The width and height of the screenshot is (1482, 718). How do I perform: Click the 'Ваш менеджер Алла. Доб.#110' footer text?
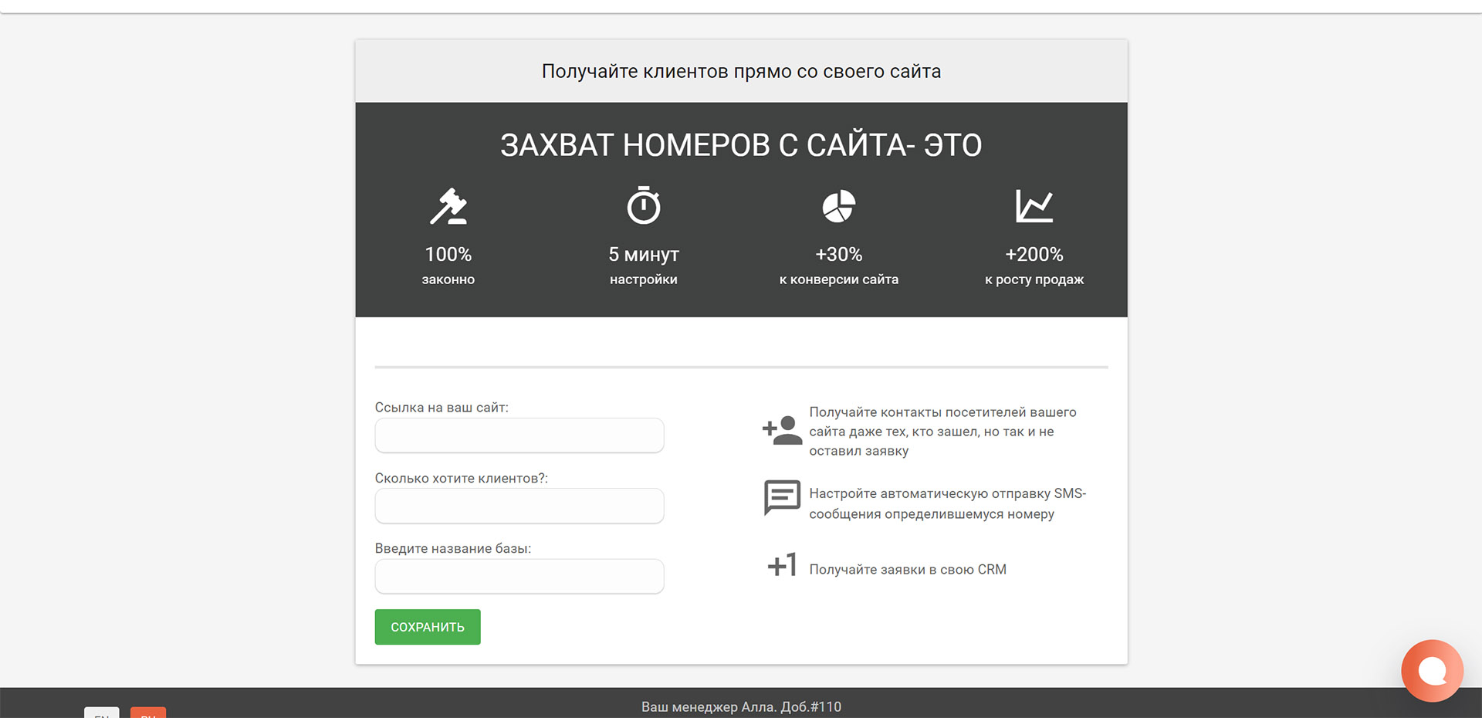tap(741, 706)
